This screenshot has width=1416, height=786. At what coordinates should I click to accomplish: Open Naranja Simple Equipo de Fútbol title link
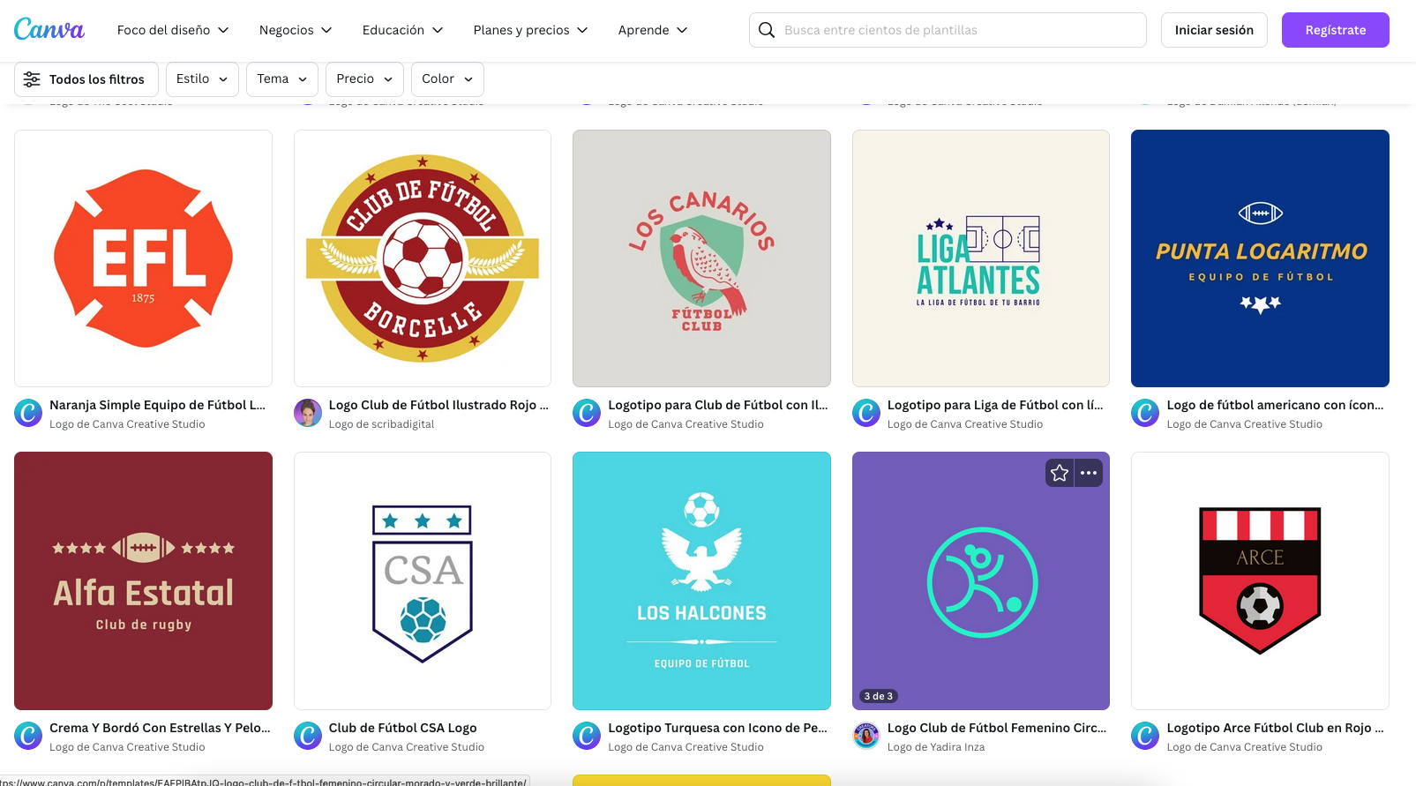[157, 405]
